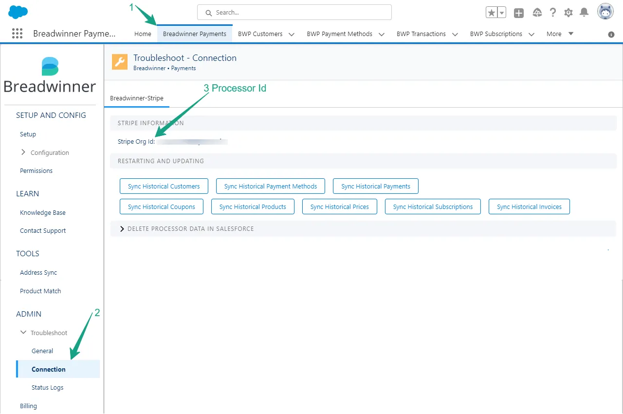623x414 pixels.
Task: Expand the Configuration sidebar item
Action: [x=23, y=152]
